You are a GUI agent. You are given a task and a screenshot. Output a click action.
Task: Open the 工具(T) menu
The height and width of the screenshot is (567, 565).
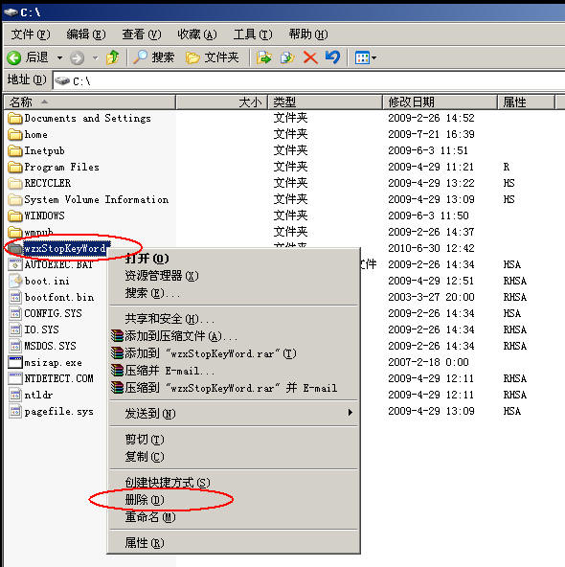tap(253, 34)
